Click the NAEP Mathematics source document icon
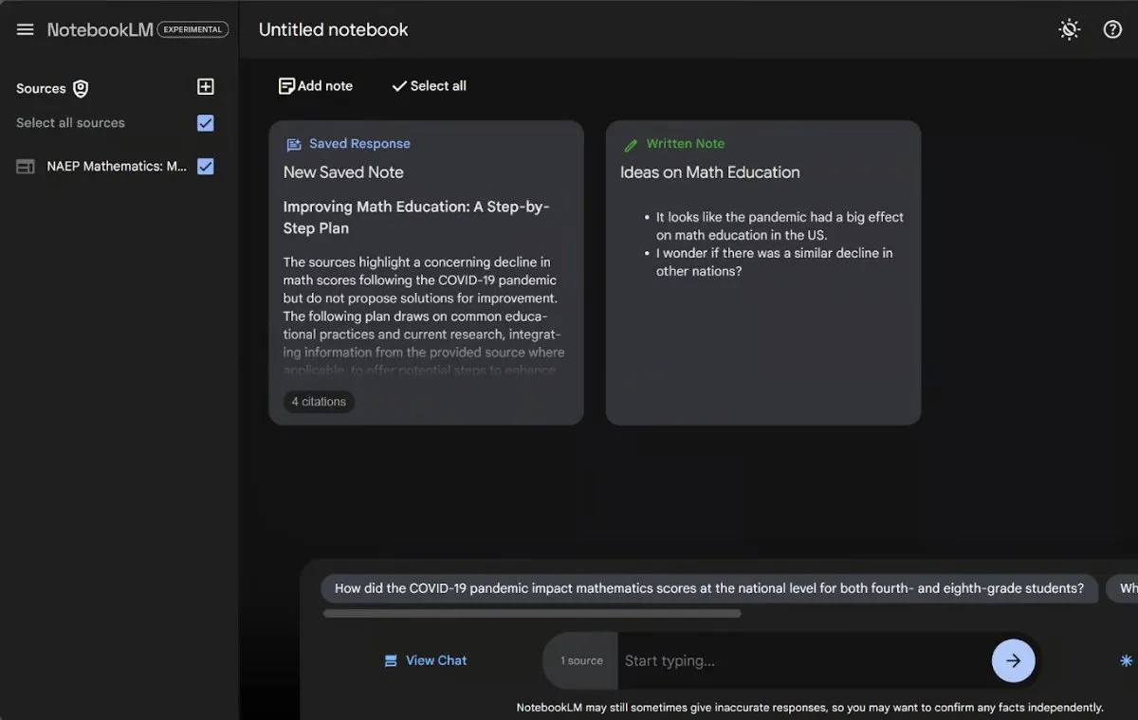1138x720 pixels. (26, 167)
